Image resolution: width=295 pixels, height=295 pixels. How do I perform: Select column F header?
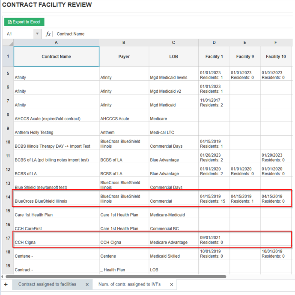276,43
